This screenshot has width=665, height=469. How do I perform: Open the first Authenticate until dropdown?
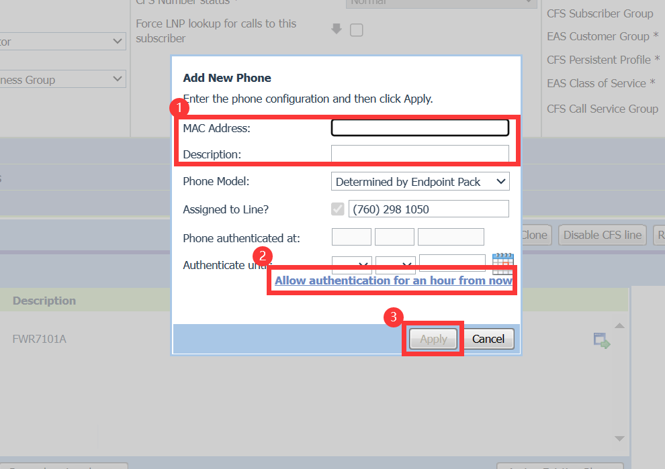(352, 264)
